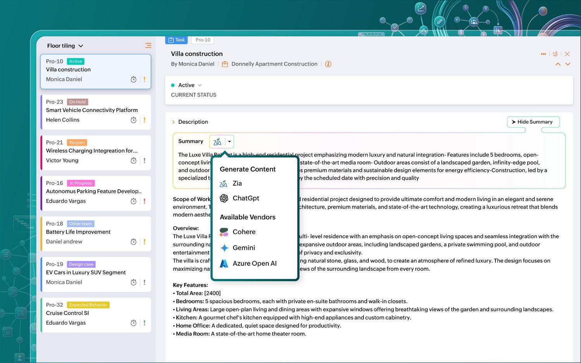Click the list view menu icon

point(148,46)
